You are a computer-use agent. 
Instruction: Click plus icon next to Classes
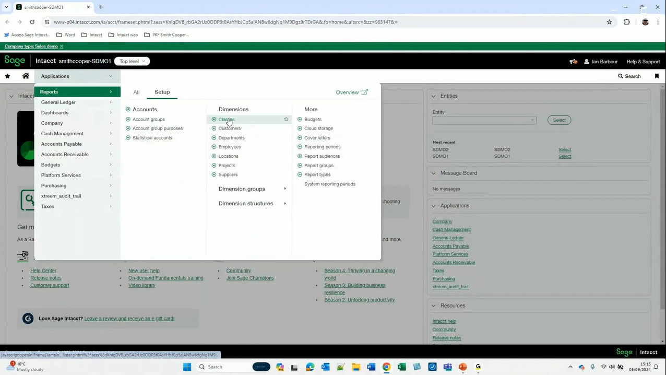pos(214,120)
